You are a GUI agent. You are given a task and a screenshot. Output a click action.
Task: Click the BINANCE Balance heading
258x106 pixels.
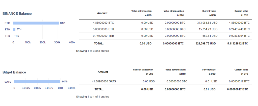17,14
